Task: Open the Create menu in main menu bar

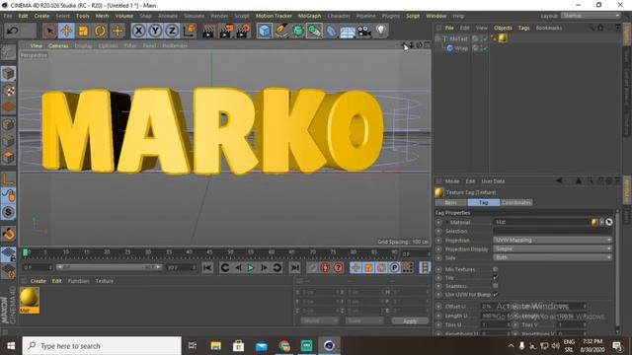Action: 41,16
